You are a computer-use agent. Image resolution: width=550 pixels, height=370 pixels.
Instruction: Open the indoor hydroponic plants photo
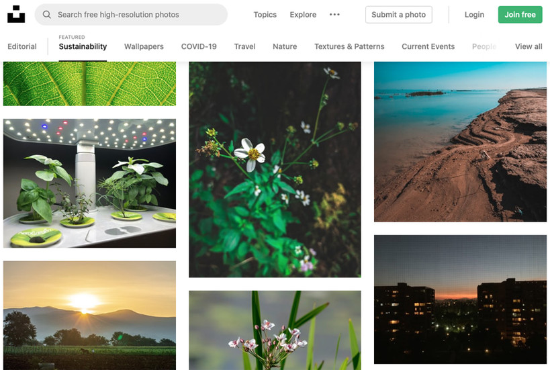tap(89, 183)
